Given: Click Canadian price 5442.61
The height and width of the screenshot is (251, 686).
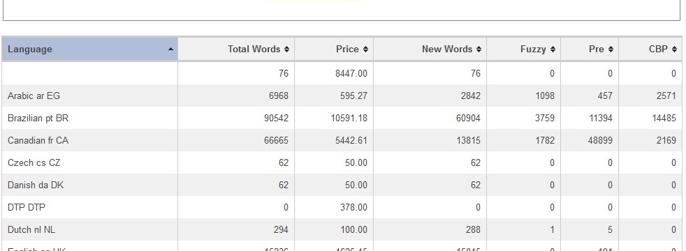Looking at the screenshot, I should (351, 140).
